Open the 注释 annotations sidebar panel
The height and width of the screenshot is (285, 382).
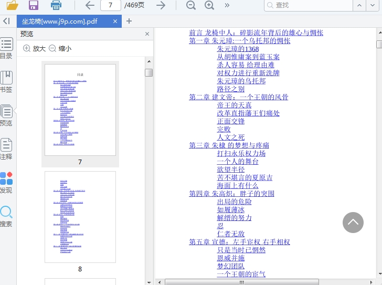(6, 149)
